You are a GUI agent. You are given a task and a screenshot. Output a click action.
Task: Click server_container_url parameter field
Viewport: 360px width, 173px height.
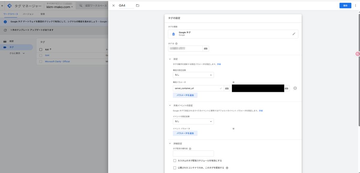point(198,88)
